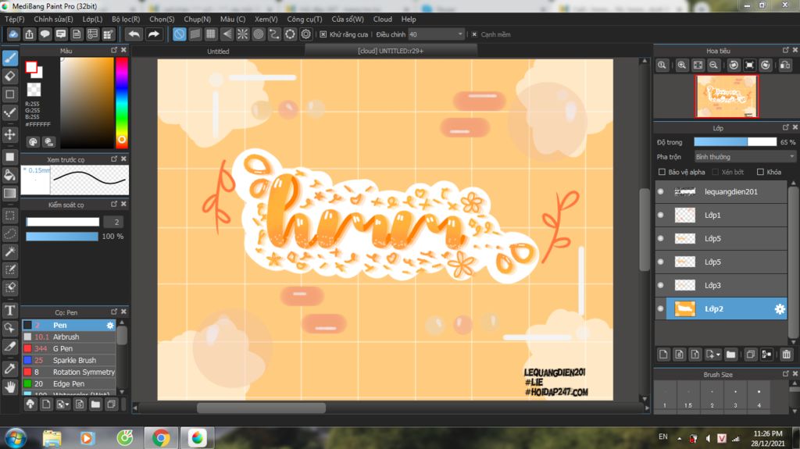Open the Chỉnh sửa(E) menu
Image resolution: width=800 pixels, height=449 pixels.
(54, 19)
